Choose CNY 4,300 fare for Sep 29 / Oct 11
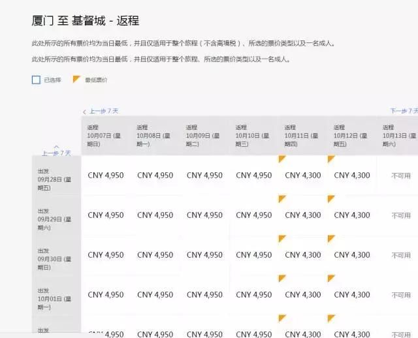 tap(303, 215)
